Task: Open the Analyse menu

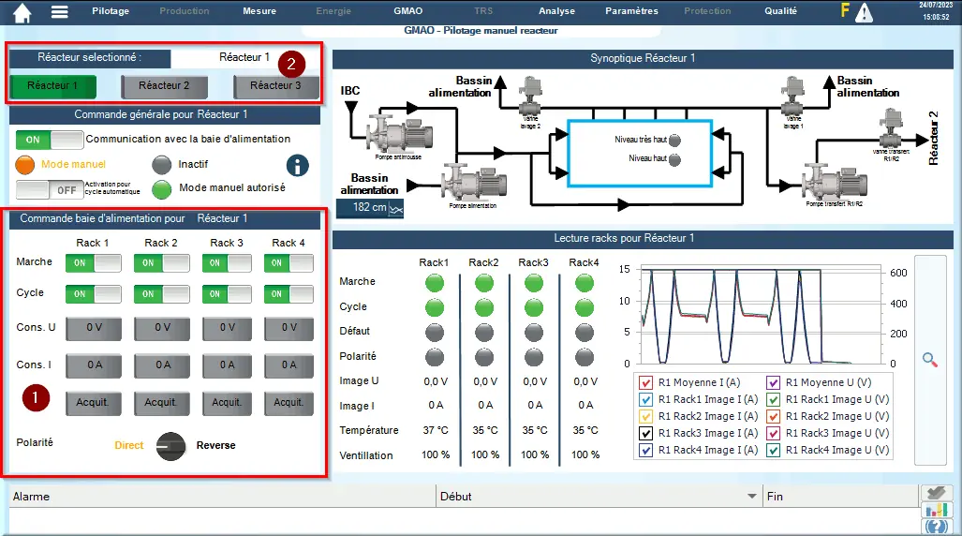Action: tap(556, 11)
